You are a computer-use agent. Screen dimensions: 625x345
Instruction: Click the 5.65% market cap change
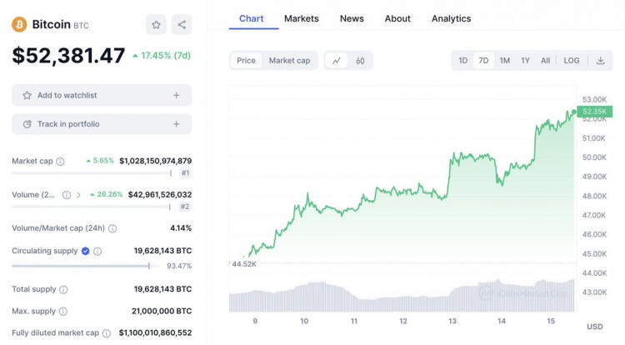(100, 161)
